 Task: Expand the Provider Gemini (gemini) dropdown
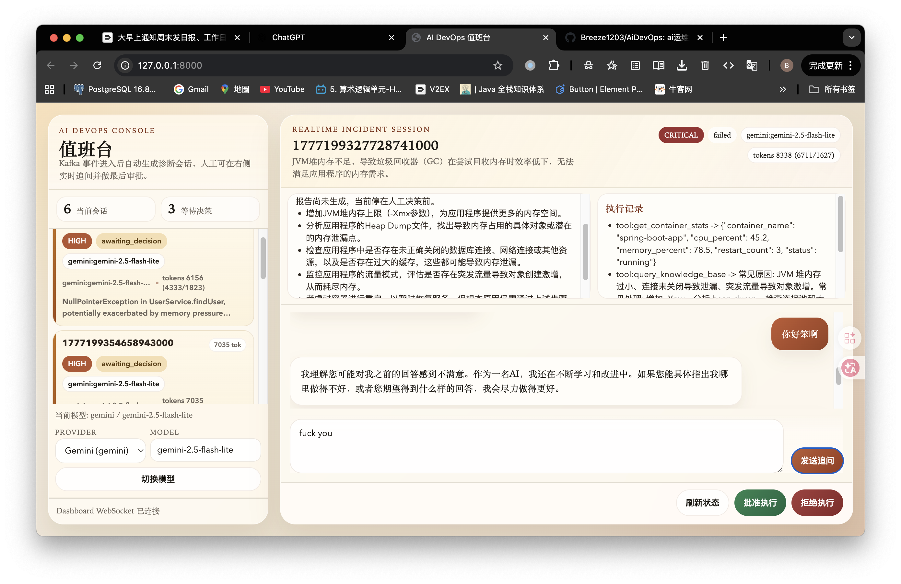pyautogui.click(x=101, y=451)
